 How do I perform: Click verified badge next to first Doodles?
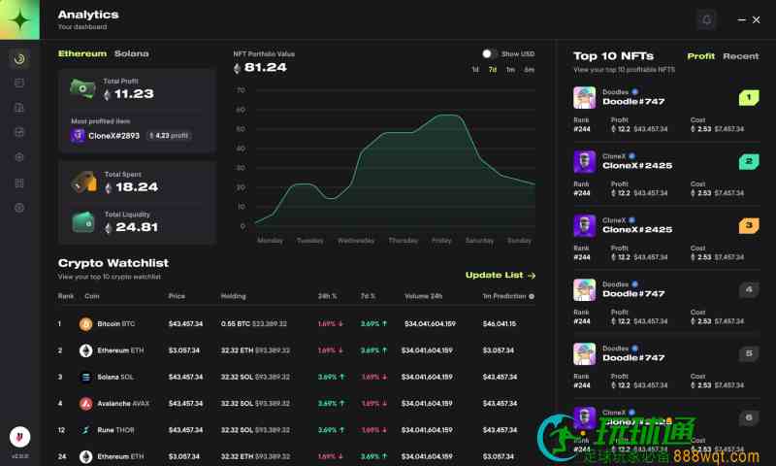(635, 92)
